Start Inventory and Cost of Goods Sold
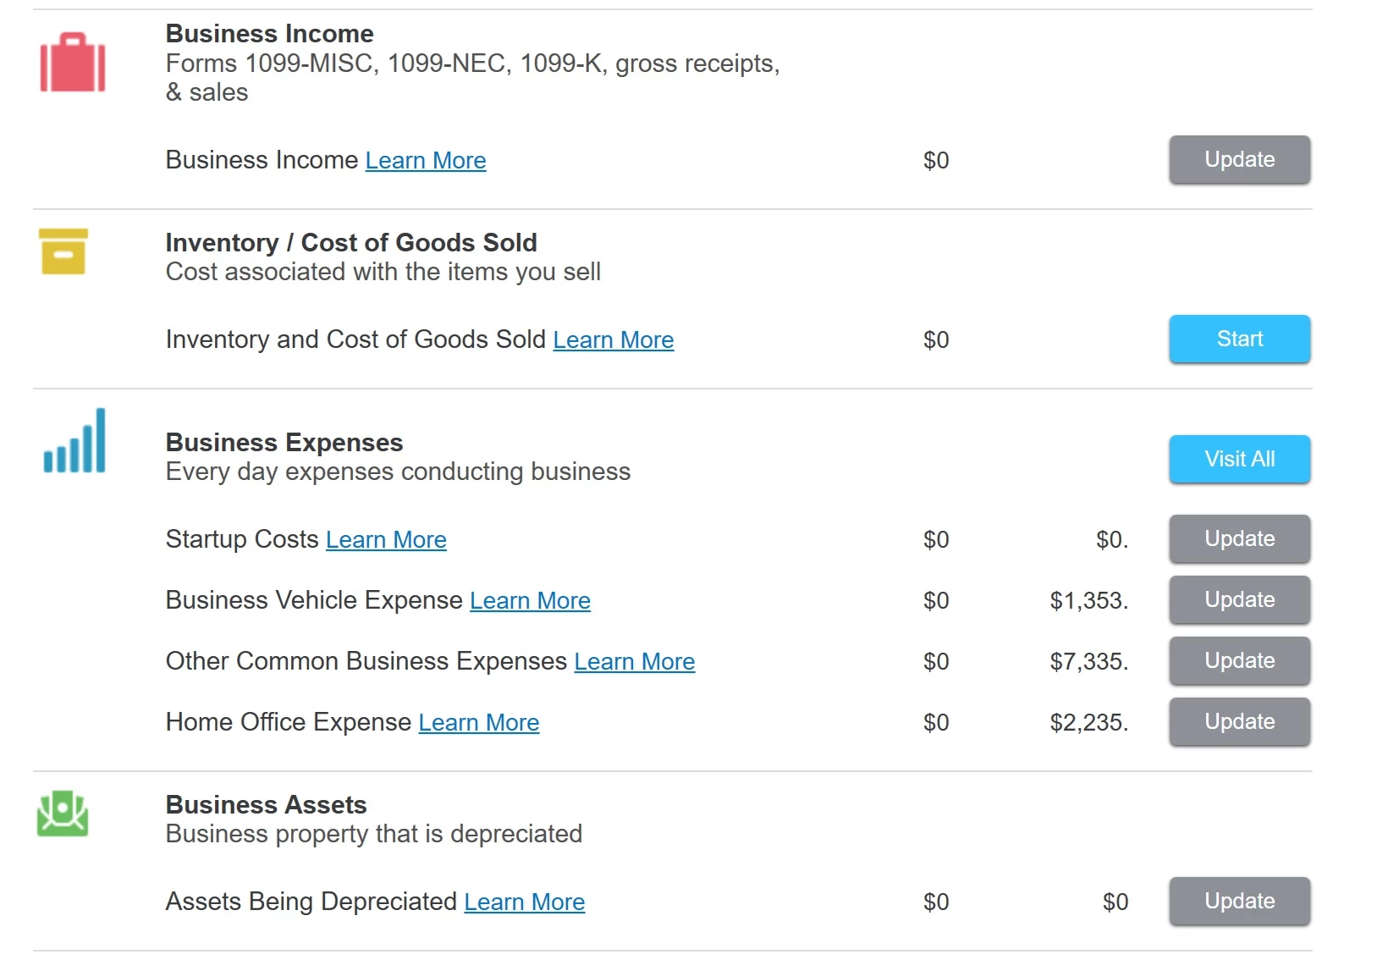1377x960 pixels. (1239, 339)
